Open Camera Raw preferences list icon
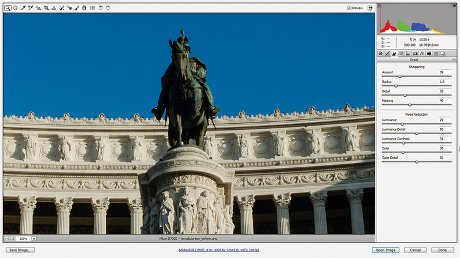 [x=93, y=8]
